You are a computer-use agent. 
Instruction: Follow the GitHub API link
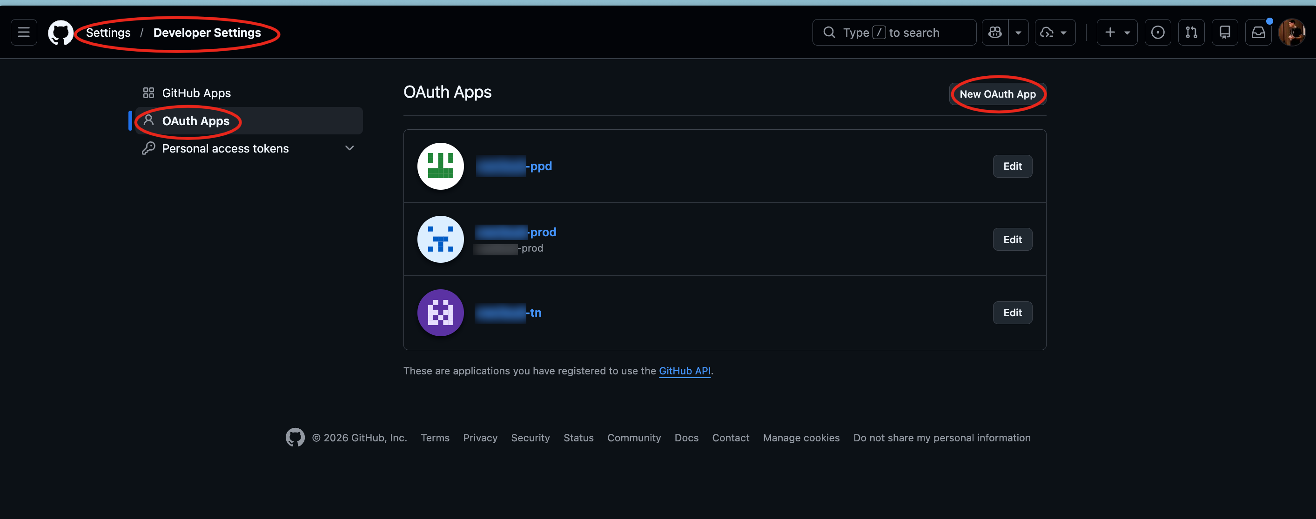click(x=684, y=371)
